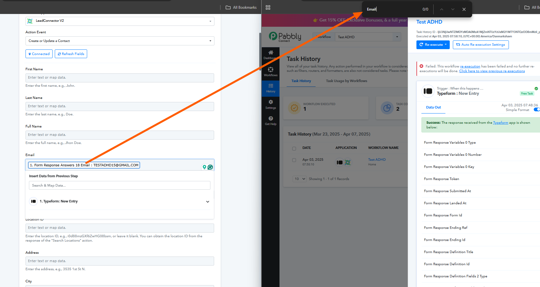Click the Refresh Fields button
Viewport: 540px width, 287px height.
71,54
